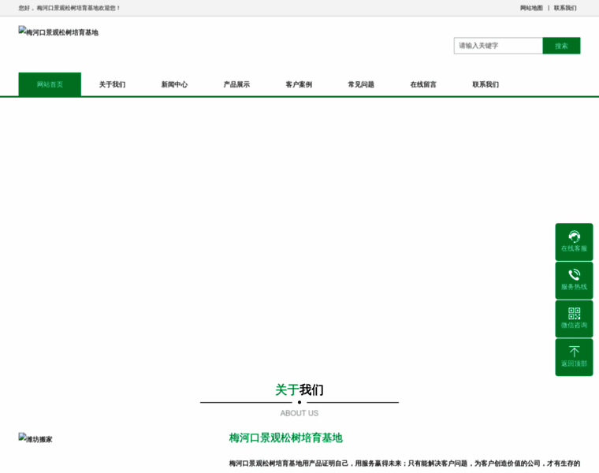Viewport: 599px width, 473px height.
Task: Open the 网站地图 link in top bar
Action: 531,8
